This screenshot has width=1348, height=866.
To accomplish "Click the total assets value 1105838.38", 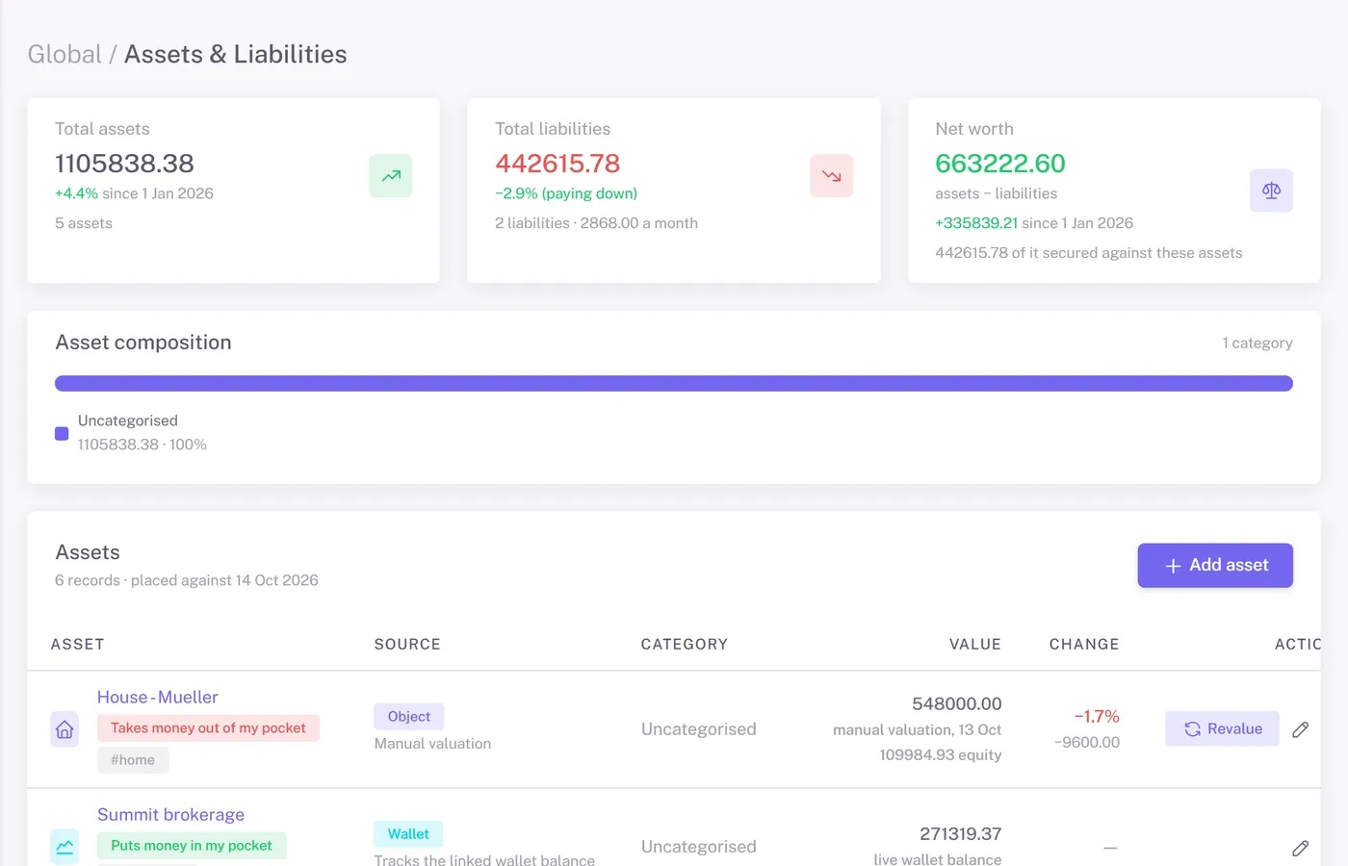I will (124, 164).
